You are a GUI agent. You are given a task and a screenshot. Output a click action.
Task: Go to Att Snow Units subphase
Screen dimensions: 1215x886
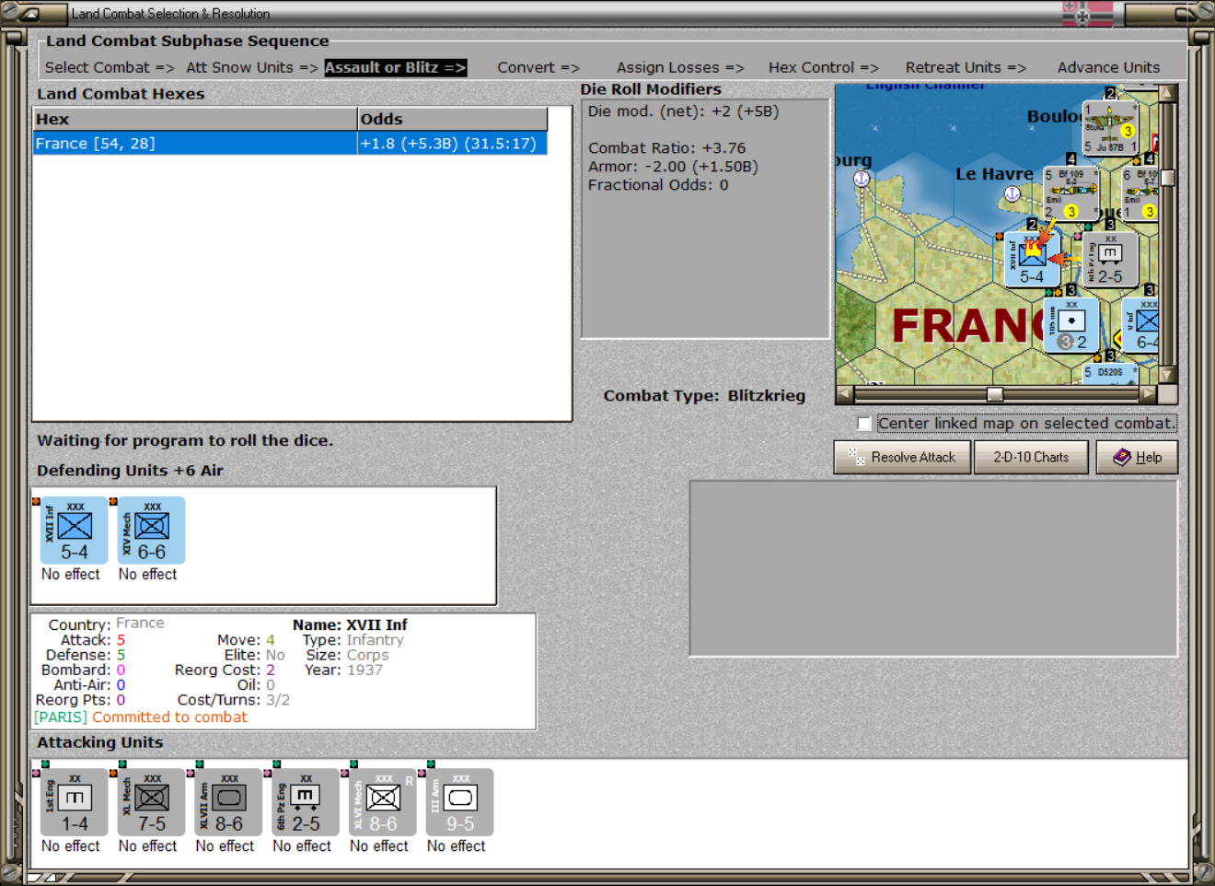(252, 67)
